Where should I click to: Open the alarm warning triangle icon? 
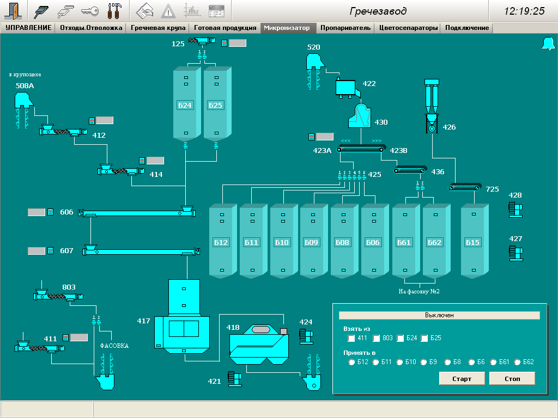(x=168, y=11)
